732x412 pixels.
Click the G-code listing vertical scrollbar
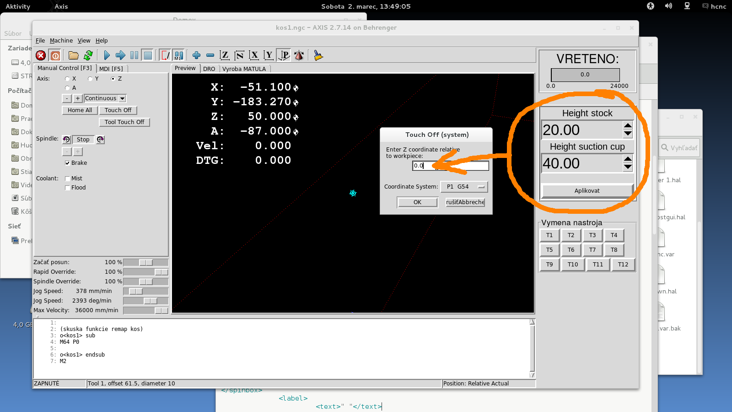(x=532, y=348)
